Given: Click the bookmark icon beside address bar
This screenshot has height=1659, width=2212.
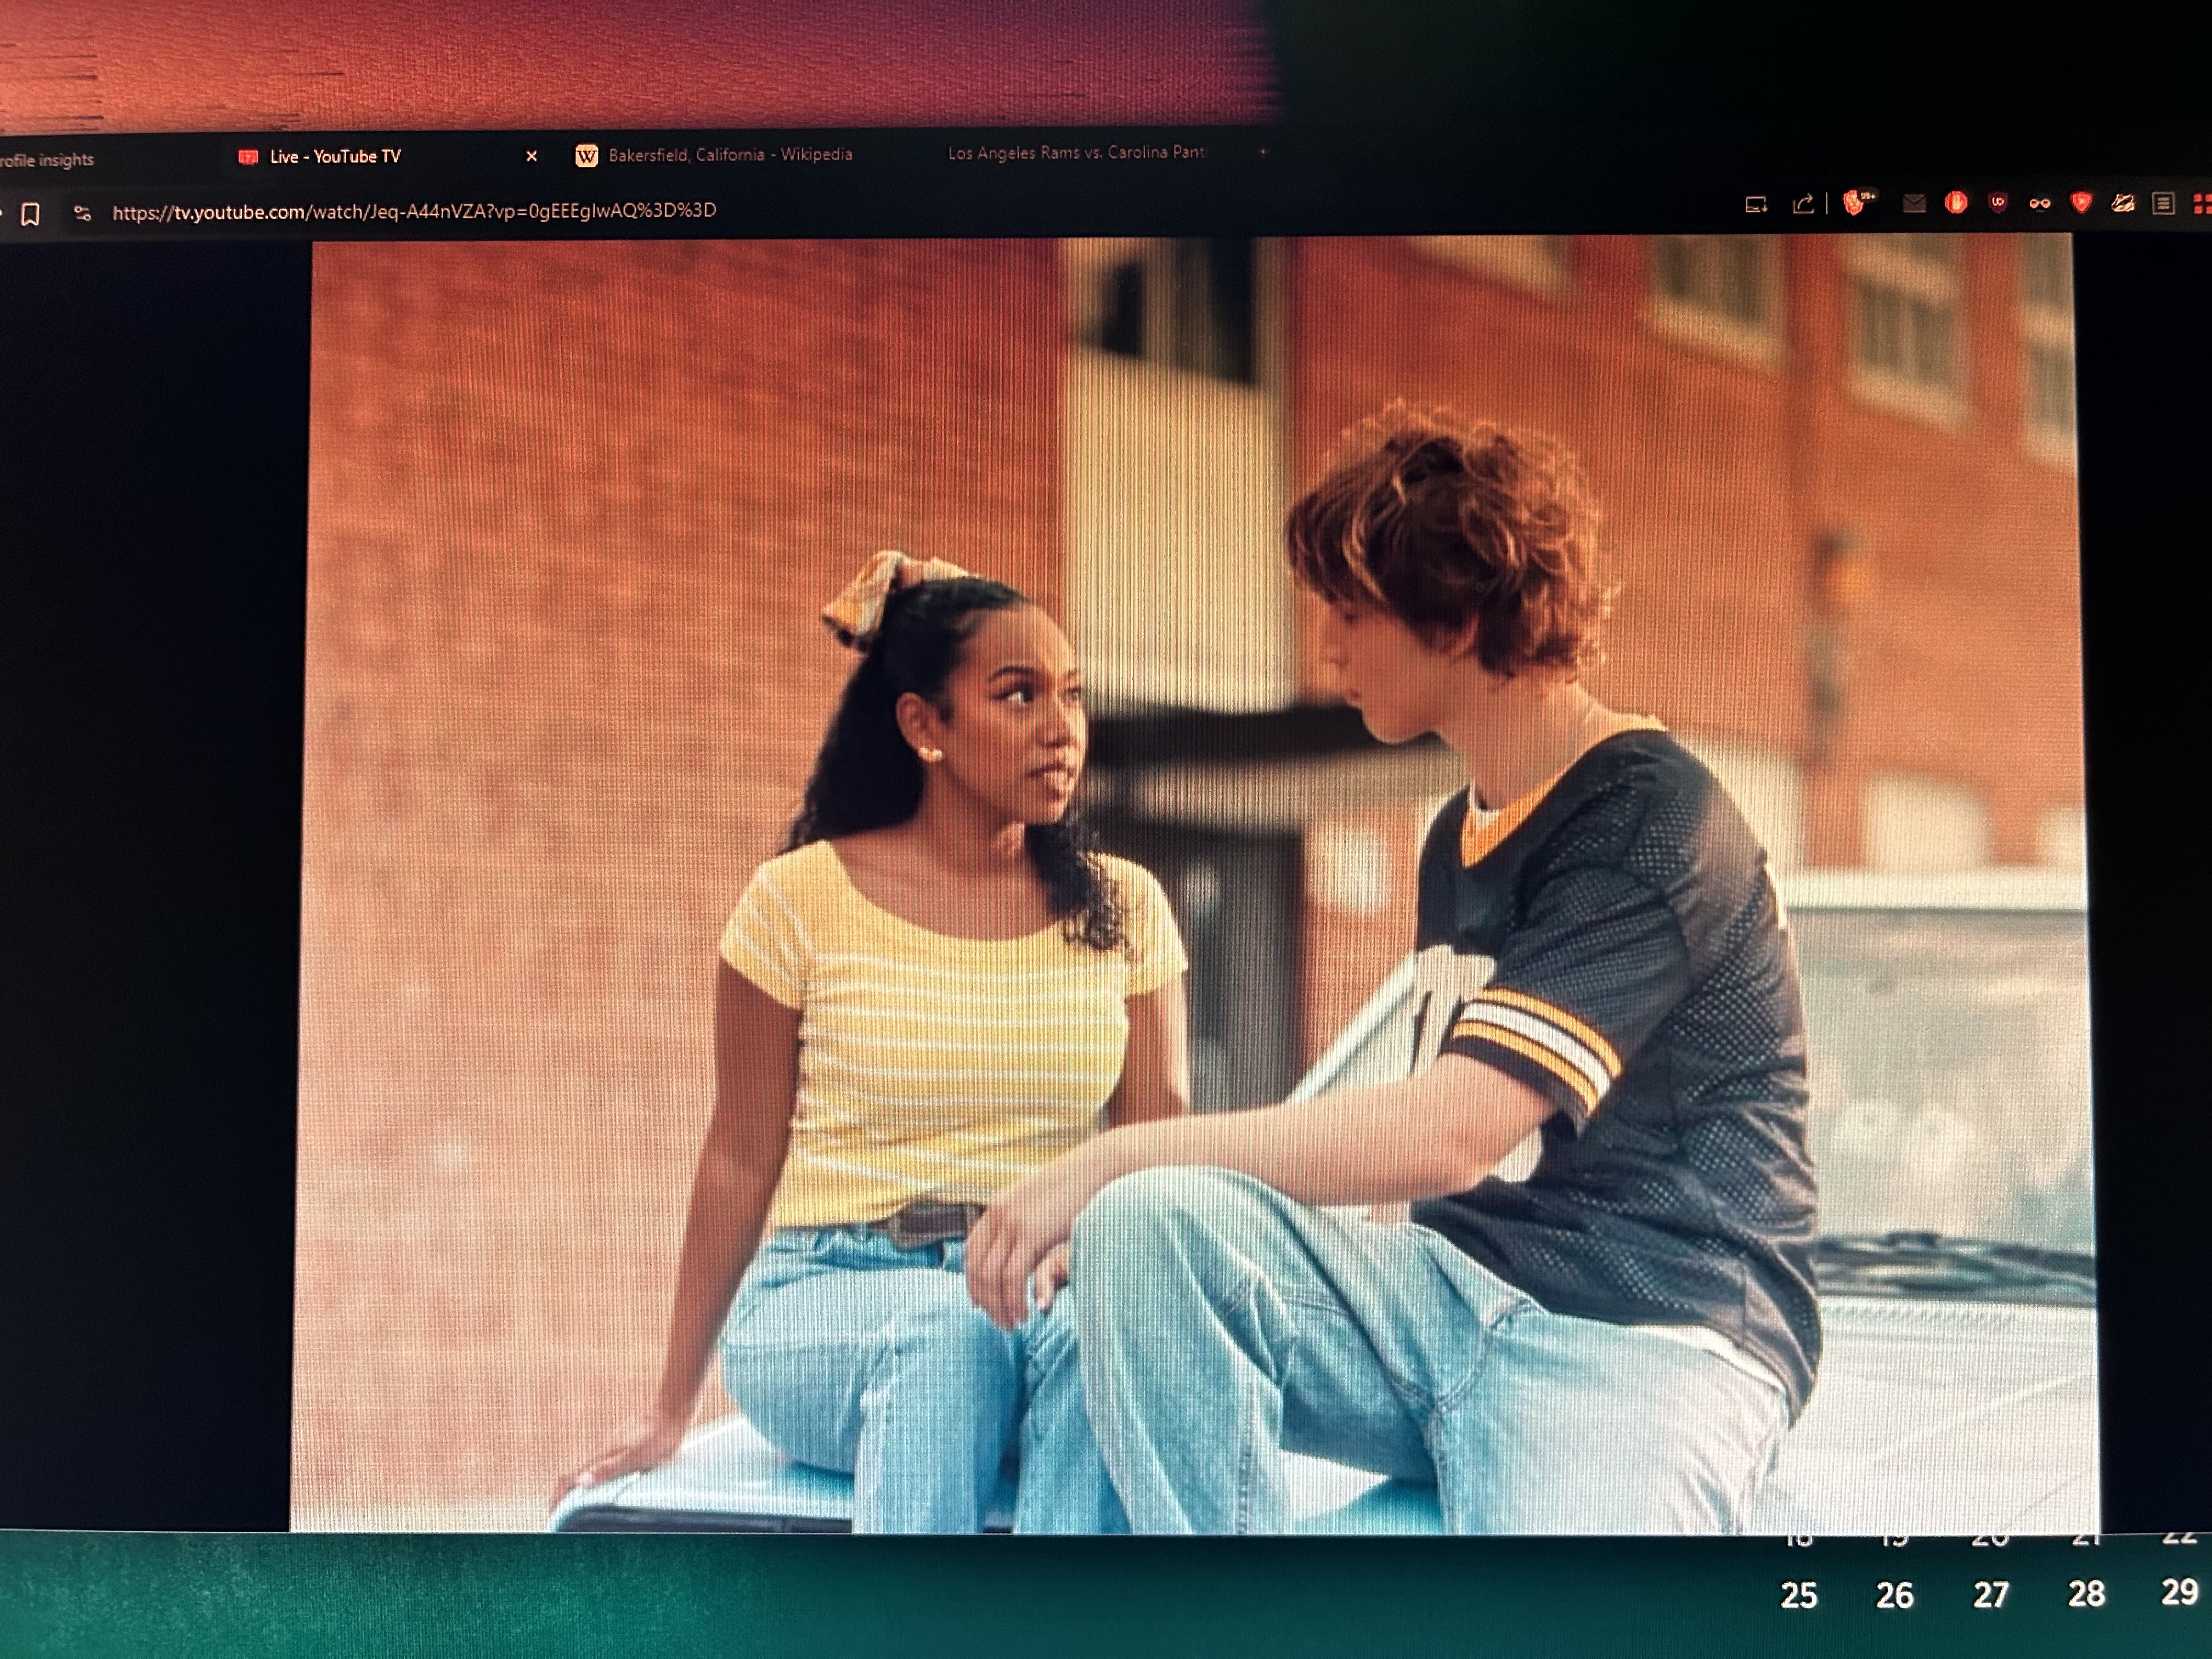Looking at the screenshot, I should click(x=30, y=214).
